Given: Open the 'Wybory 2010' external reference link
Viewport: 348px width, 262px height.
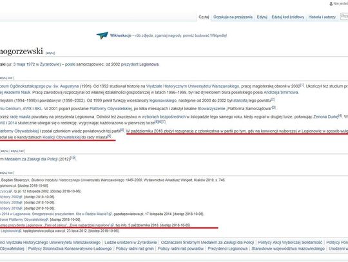Looking at the screenshot, I should click(10, 209).
